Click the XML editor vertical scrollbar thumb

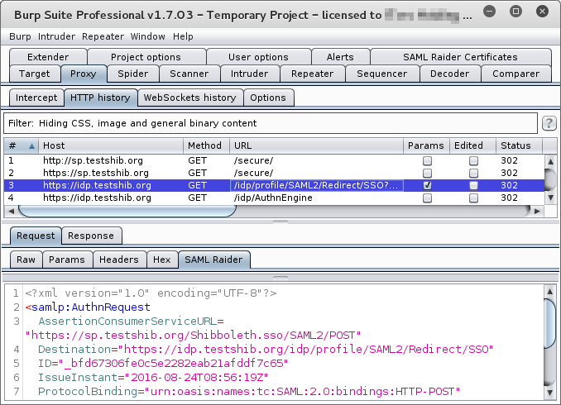pos(549,323)
